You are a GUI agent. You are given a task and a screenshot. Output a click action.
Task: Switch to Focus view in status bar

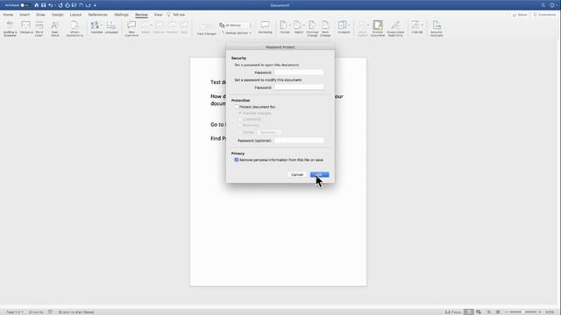[x=453, y=311]
